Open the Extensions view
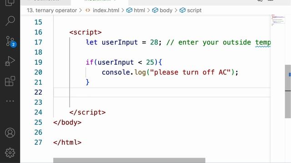291x163 pixels. 10,81
